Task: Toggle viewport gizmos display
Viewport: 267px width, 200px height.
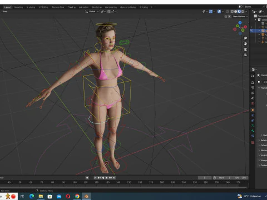Action: pyautogui.click(x=211, y=12)
